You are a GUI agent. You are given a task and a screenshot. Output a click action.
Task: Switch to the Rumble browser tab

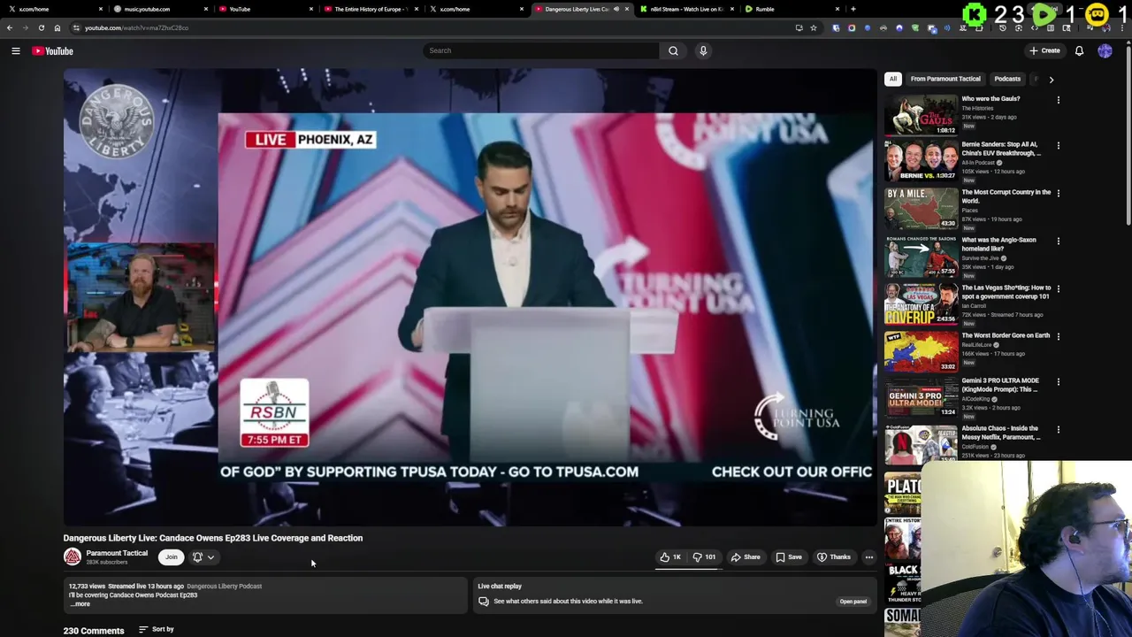click(x=791, y=9)
